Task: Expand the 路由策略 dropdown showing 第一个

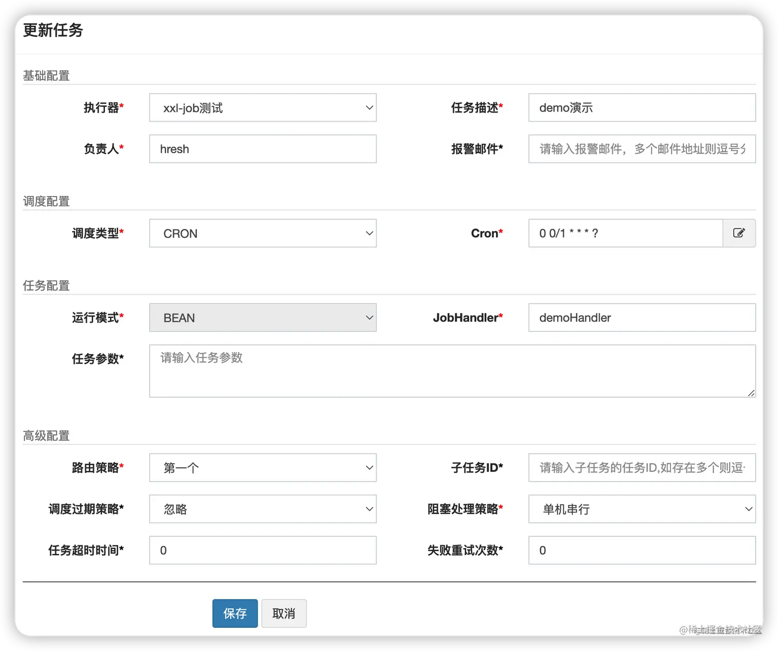Action: (x=263, y=468)
